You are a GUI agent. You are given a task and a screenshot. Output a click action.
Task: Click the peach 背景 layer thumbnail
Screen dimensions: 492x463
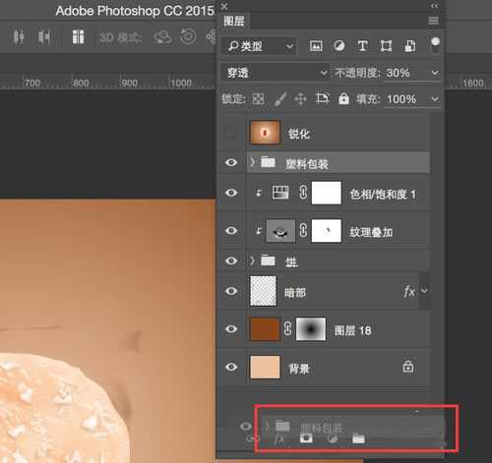(x=265, y=367)
